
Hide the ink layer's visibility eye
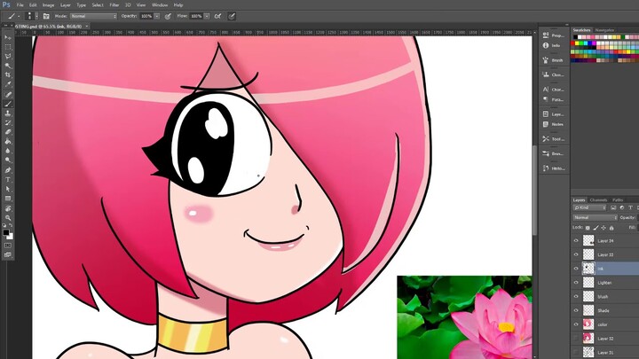576,269
